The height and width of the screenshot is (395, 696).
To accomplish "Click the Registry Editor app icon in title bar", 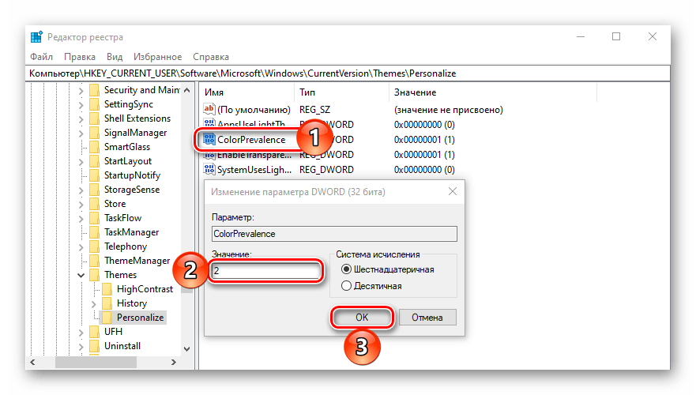I will coord(37,37).
